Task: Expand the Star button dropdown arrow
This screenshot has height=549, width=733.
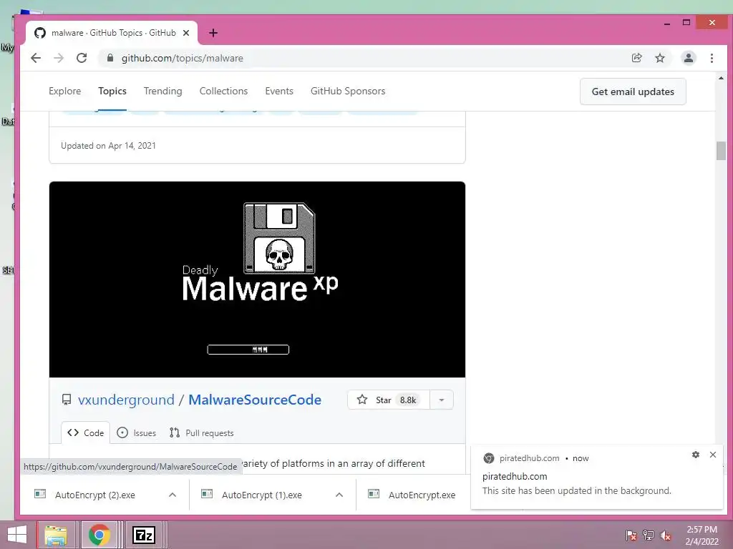Action: tap(441, 400)
